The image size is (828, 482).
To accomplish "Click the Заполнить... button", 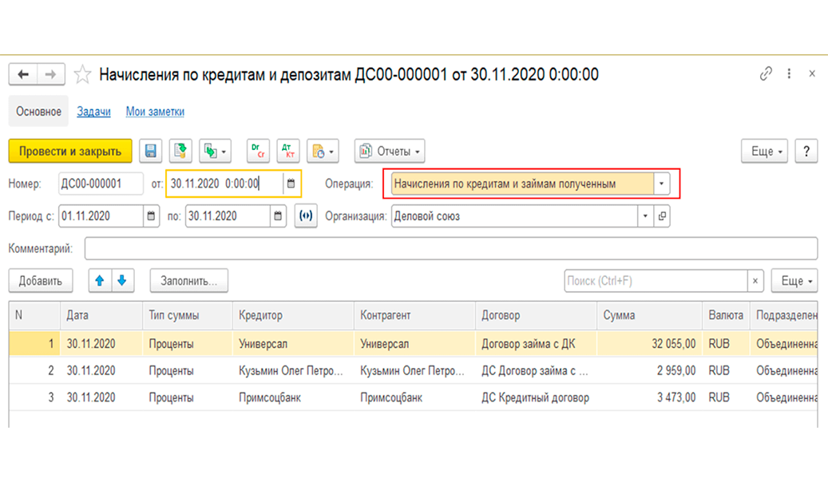I will pos(189,281).
